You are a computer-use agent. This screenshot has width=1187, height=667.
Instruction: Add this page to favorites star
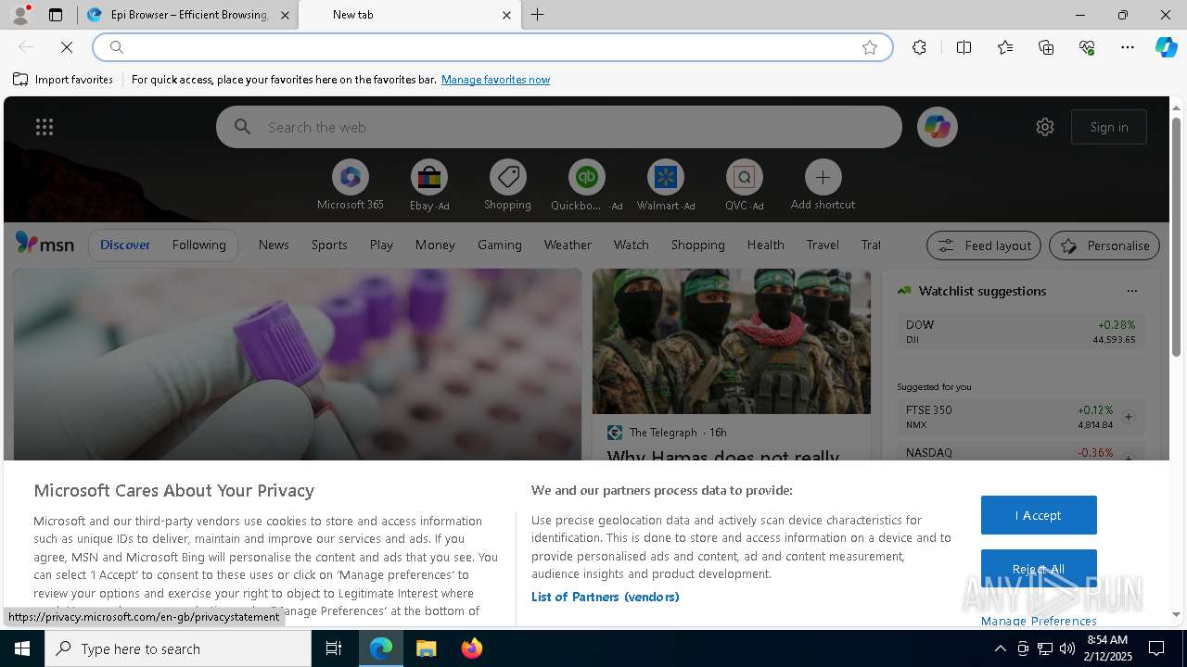click(x=870, y=47)
